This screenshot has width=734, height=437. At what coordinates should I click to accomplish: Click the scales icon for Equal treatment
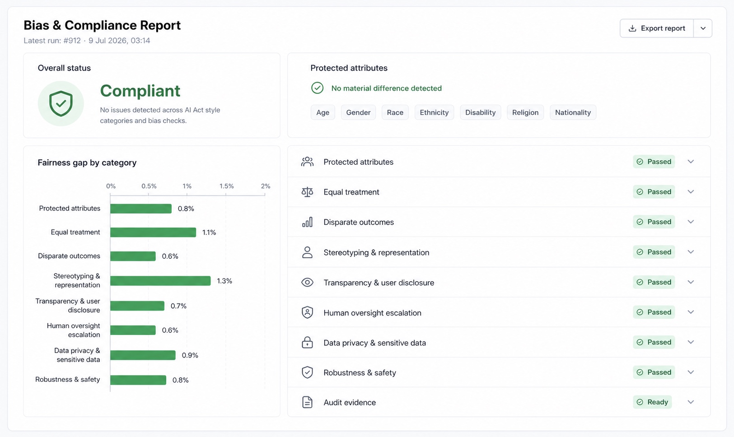307,192
